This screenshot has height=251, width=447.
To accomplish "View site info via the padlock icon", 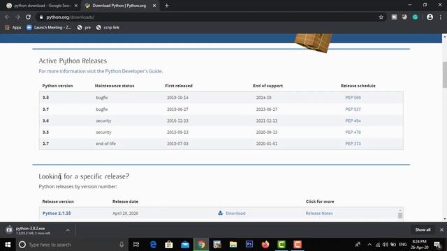I will [41, 17].
